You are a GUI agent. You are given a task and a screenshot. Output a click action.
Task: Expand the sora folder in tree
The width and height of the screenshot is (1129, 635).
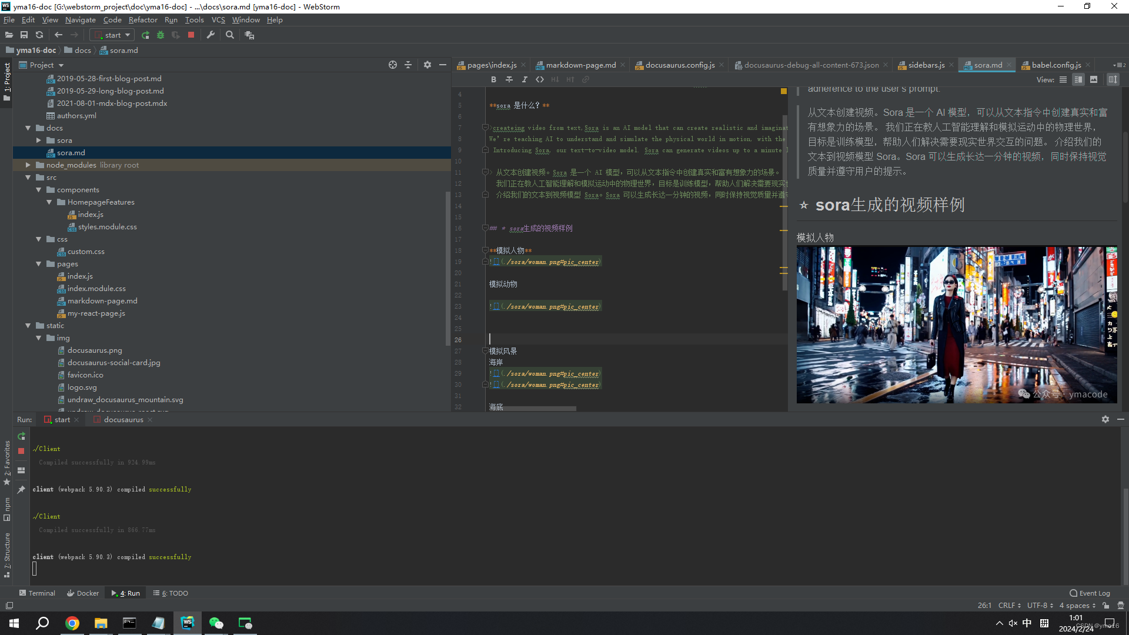[x=38, y=141]
